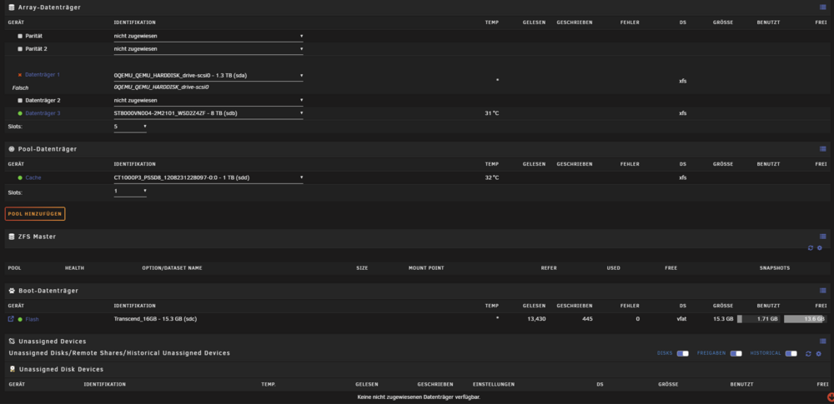Click the Flash used-space bar 1.71 GB
Viewport: 834px width, 404px height.
pos(758,319)
